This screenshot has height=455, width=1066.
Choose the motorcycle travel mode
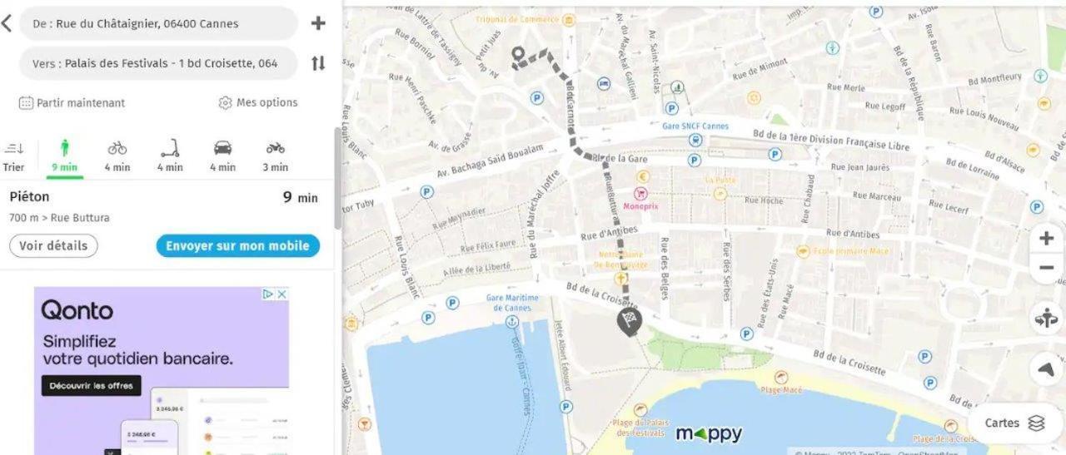click(x=275, y=156)
